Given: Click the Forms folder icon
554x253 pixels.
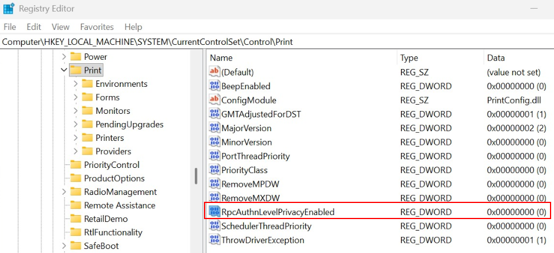Looking at the screenshot, I should coord(87,97).
